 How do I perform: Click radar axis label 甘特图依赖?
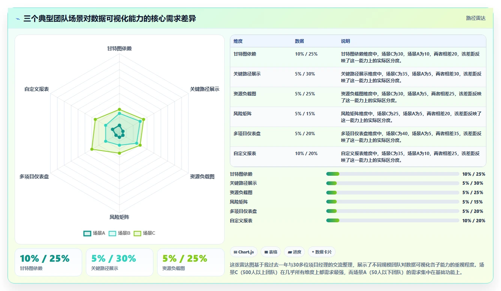click(x=120, y=48)
